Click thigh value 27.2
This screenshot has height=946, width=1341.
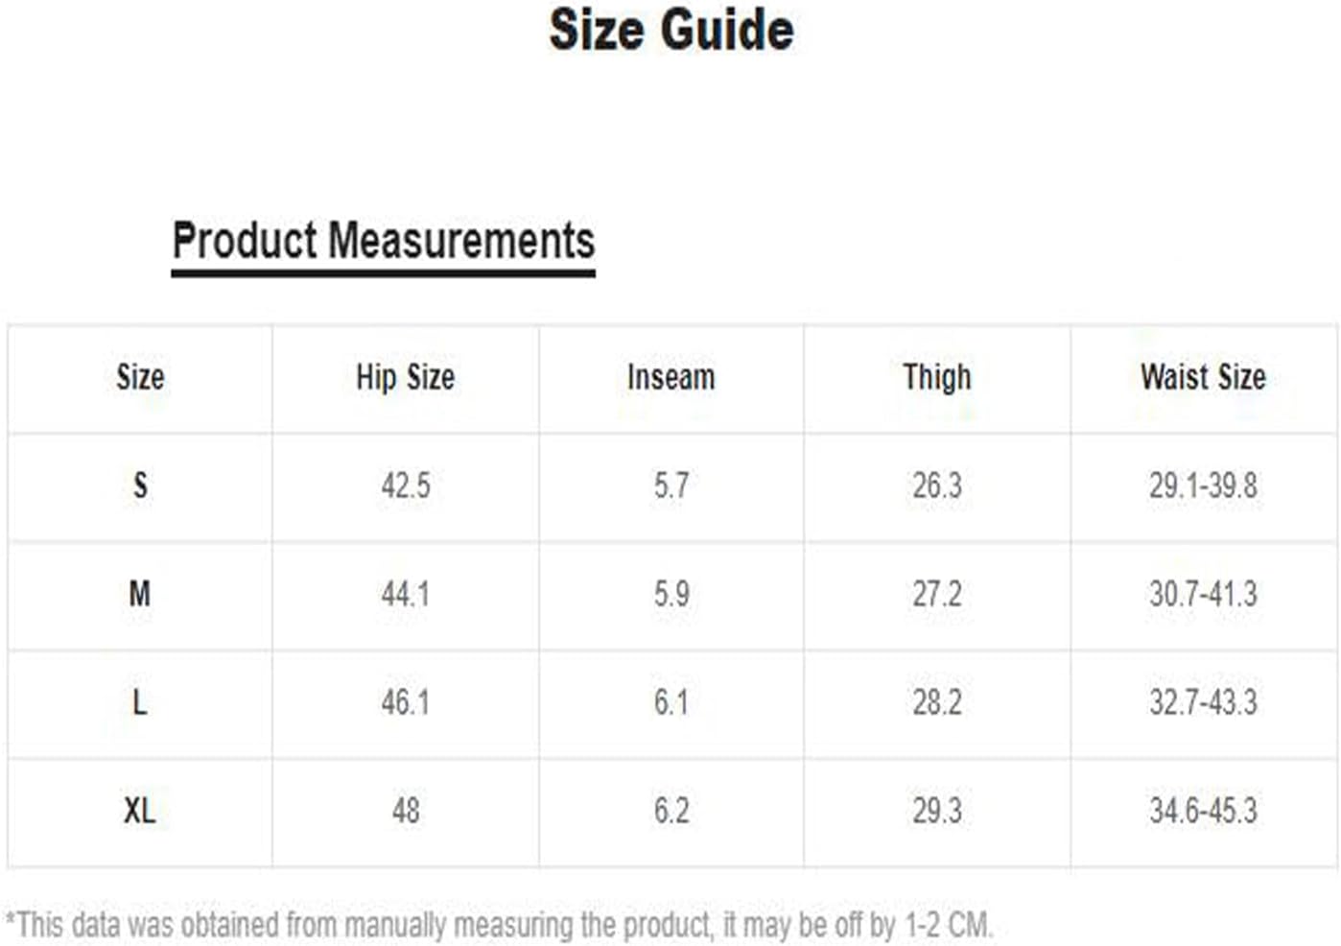(937, 594)
